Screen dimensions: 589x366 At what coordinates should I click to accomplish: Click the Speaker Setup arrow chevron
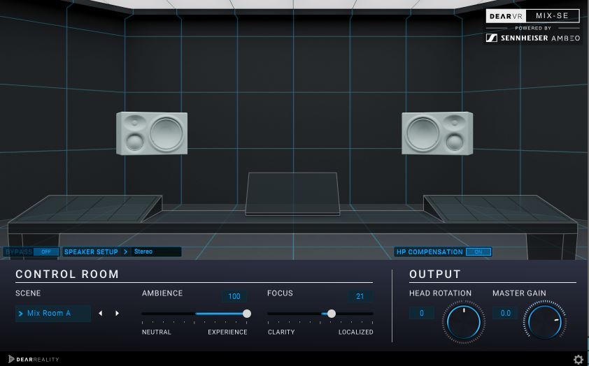[126, 251]
